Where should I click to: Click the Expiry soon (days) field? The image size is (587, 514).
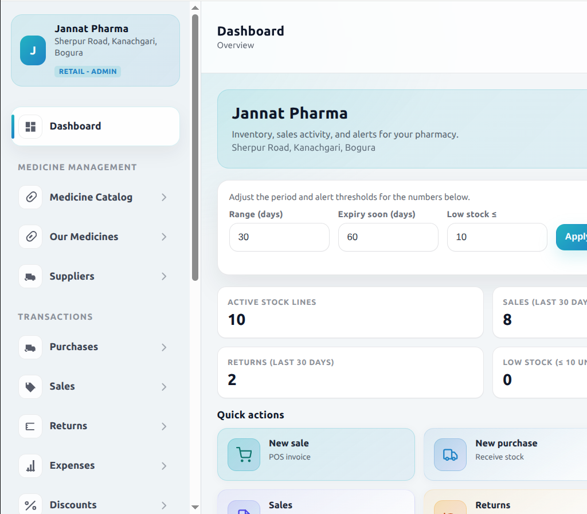click(x=388, y=237)
